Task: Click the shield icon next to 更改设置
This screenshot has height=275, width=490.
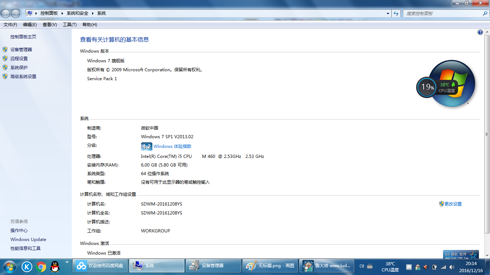Action: (x=442, y=204)
